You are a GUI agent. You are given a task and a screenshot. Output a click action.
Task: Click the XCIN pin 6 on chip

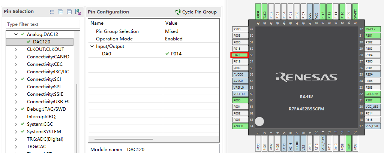[291, 144]
